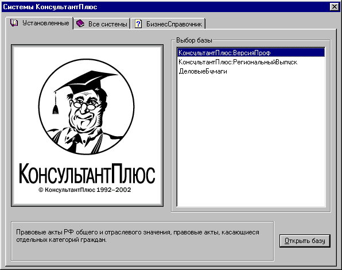Open the Все системы tab

(x=102, y=24)
